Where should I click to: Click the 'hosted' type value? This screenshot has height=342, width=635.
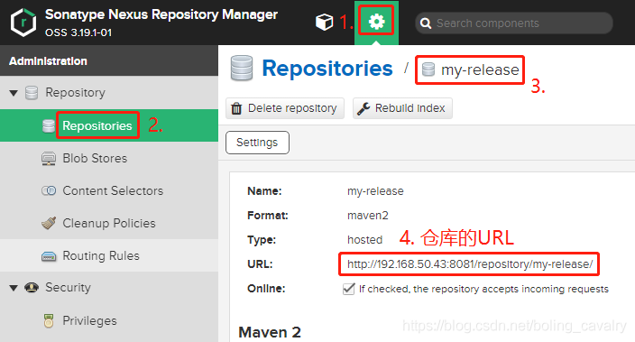[x=365, y=240]
